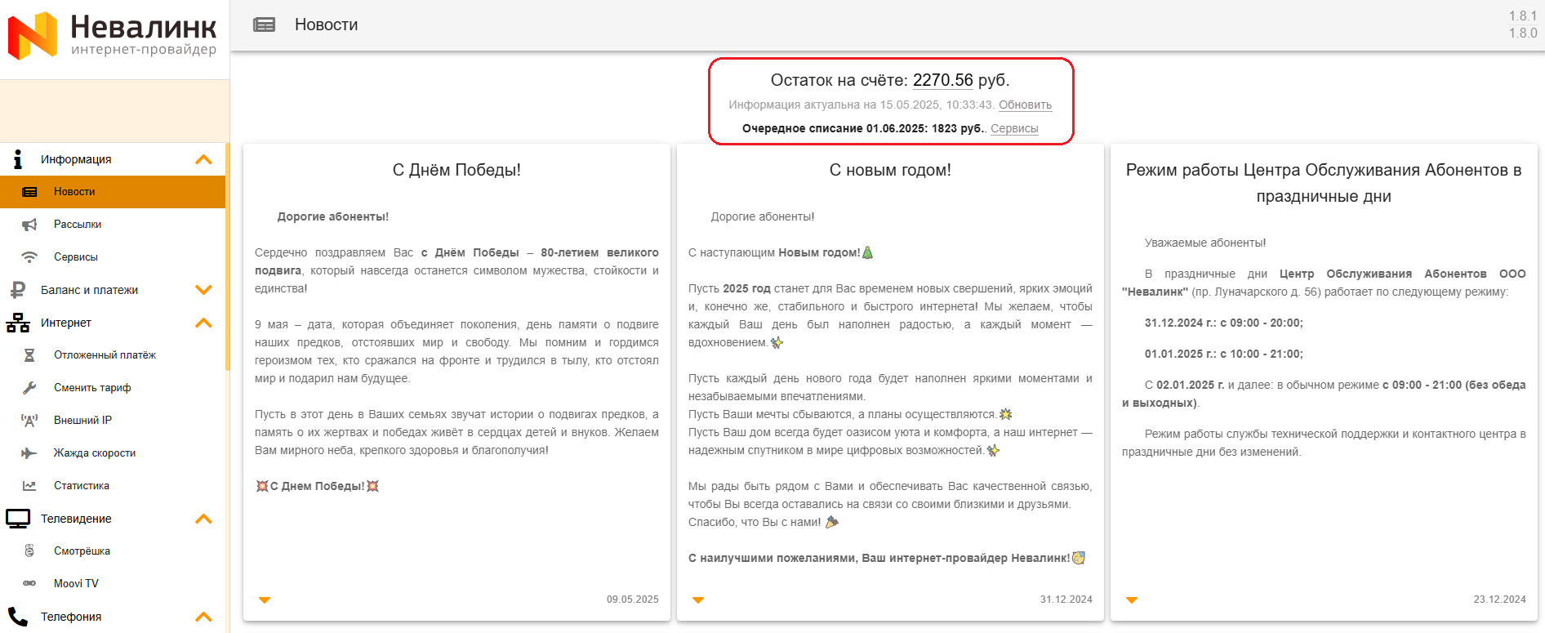Click the news icon in the header
This screenshot has width=1545, height=633.
pyautogui.click(x=264, y=25)
